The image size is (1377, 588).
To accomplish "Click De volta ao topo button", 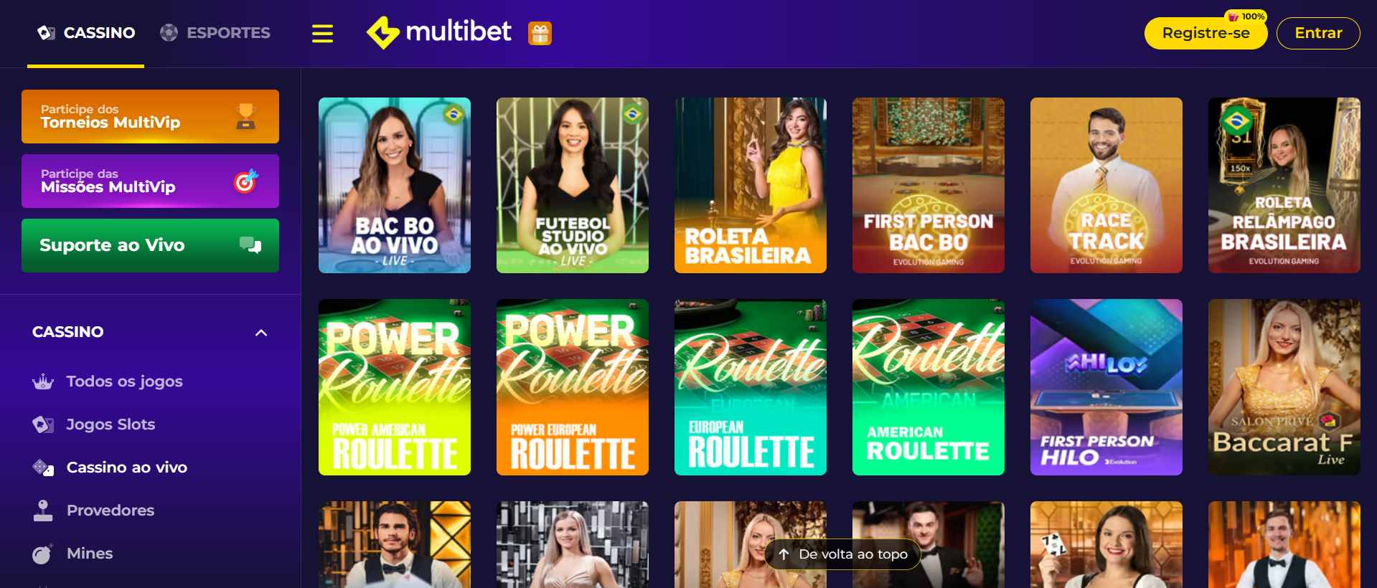I will coord(842,554).
